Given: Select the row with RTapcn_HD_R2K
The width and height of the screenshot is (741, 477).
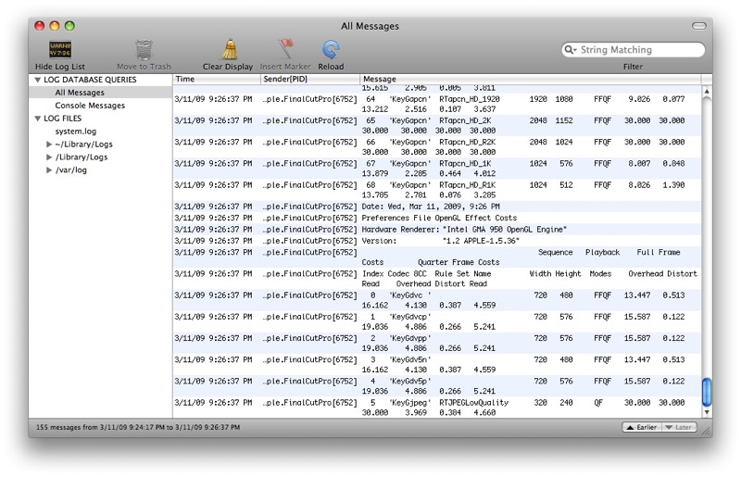Looking at the screenshot, I should tap(437, 147).
